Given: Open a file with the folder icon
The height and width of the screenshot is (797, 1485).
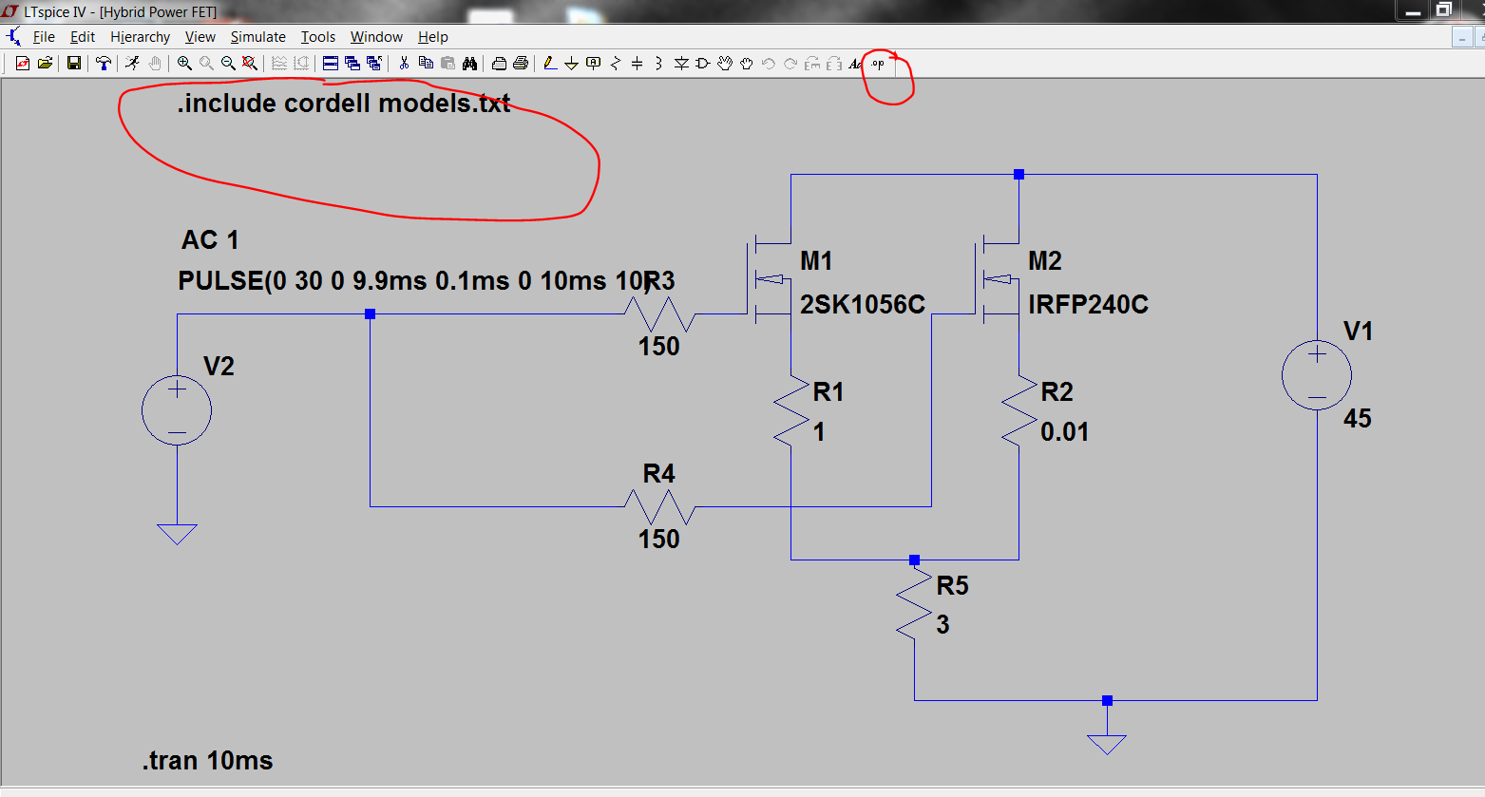Looking at the screenshot, I should pos(45,64).
